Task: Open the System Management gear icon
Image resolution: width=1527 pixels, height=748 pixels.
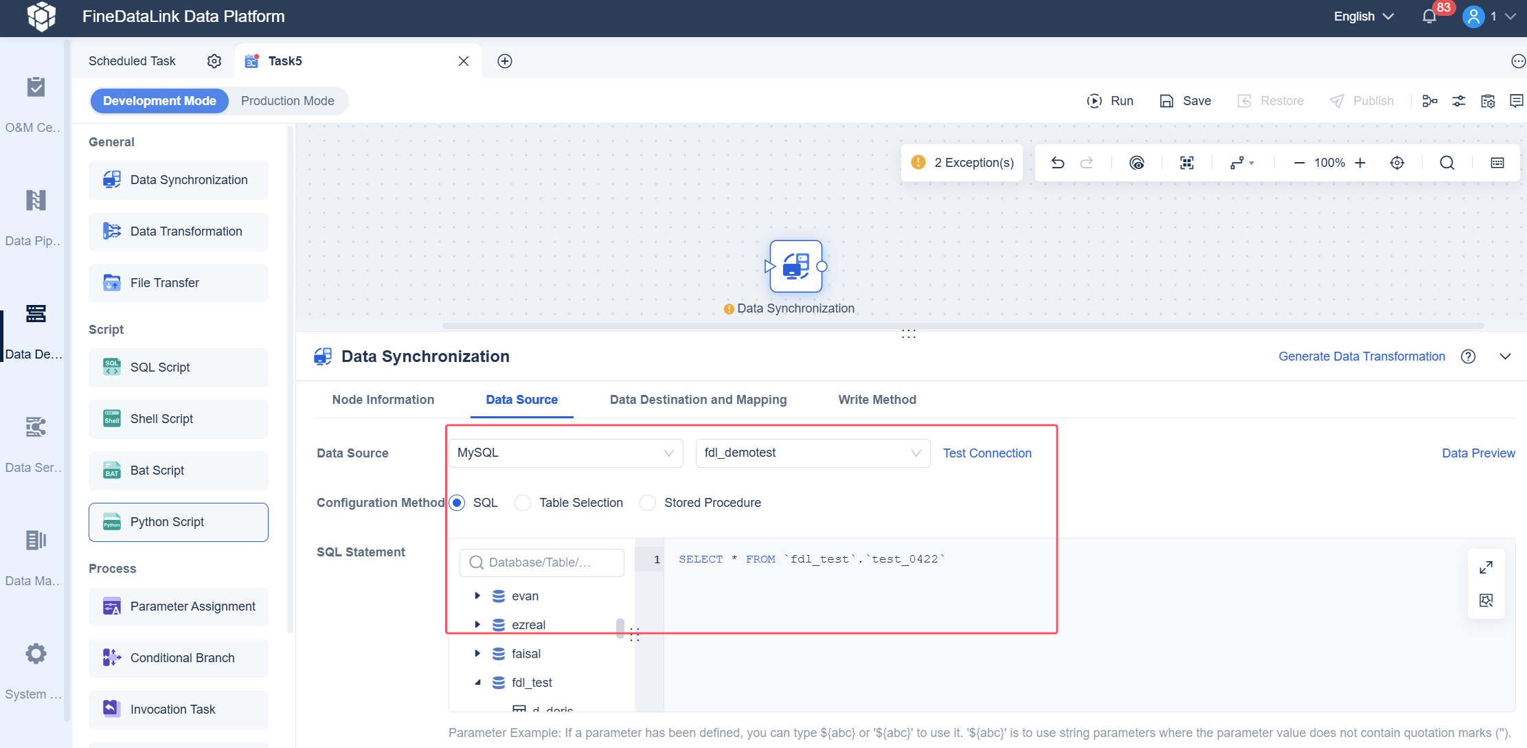Action: [x=36, y=654]
